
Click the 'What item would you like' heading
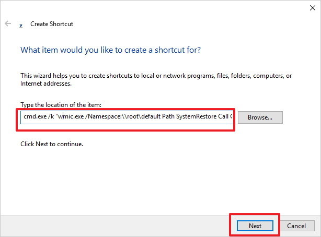pyautogui.click(x=111, y=50)
